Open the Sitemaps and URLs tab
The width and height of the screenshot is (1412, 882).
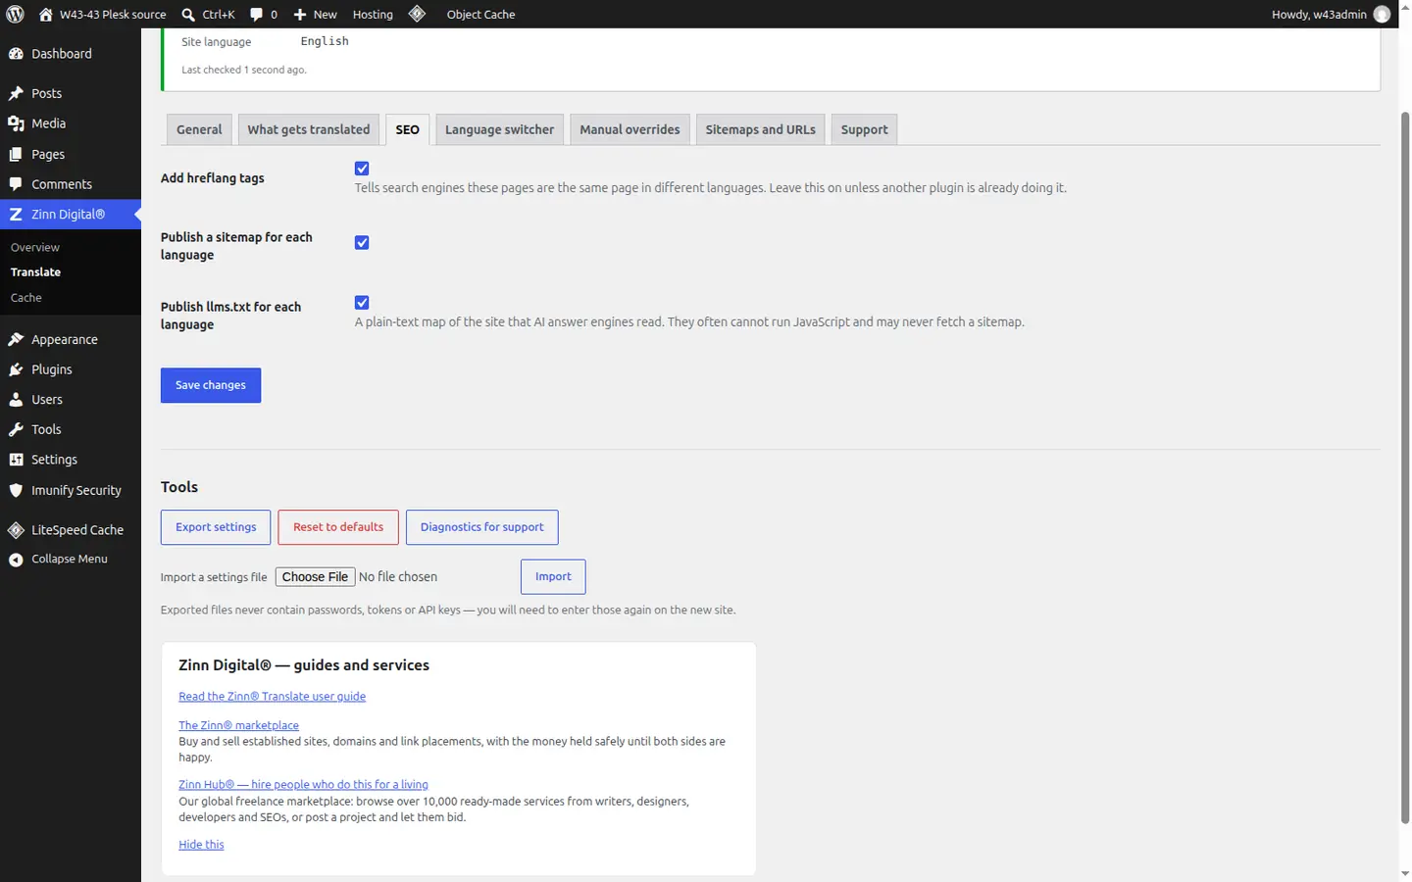pyautogui.click(x=760, y=129)
